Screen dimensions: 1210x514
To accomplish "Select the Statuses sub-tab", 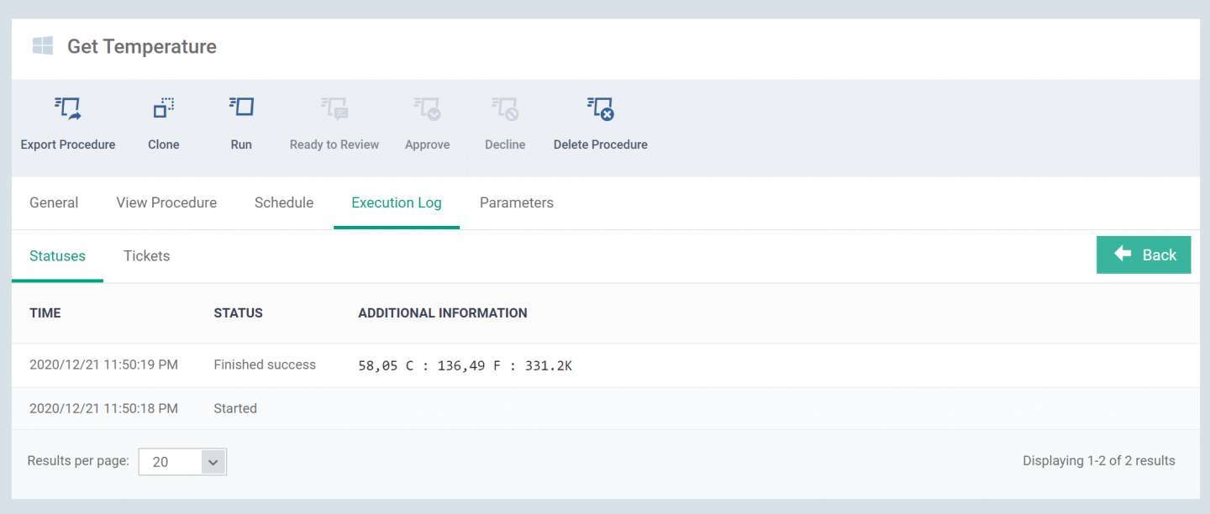I will coord(57,256).
